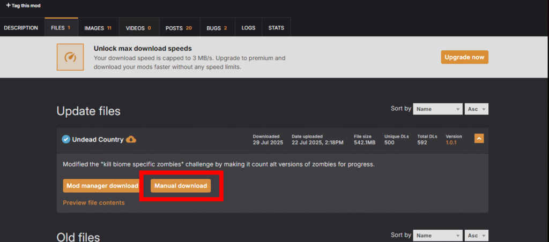Open the Posts tab
The height and width of the screenshot is (242, 549).
tap(179, 28)
